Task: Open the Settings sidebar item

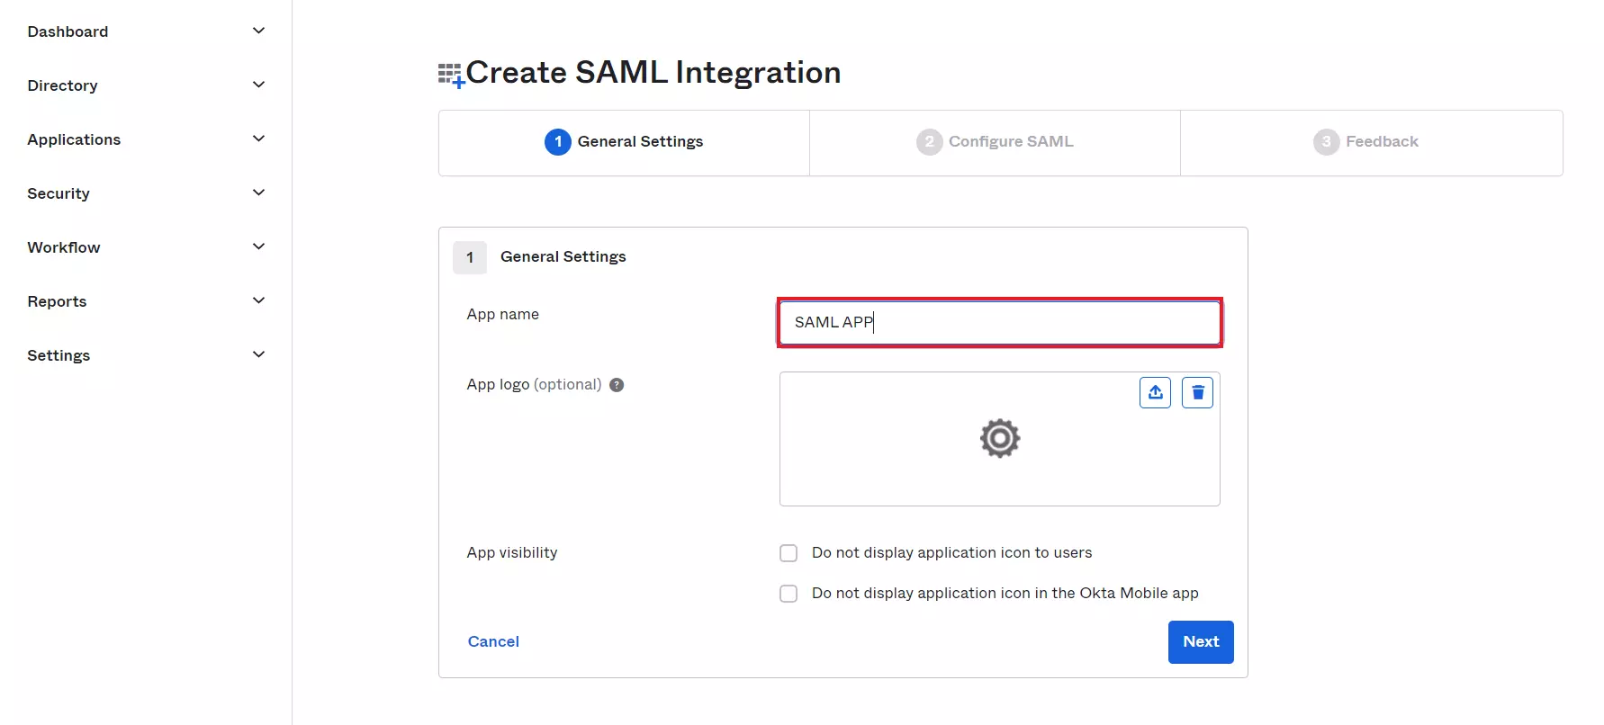Action: [59, 355]
